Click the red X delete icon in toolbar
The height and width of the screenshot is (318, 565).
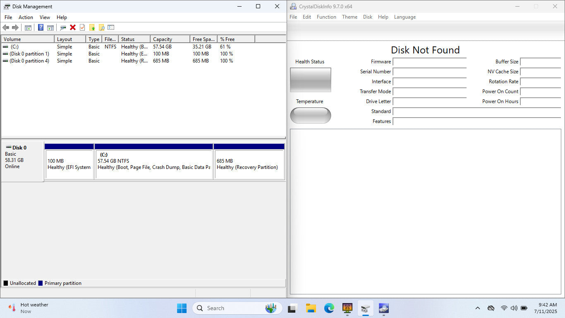pyautogui.click(x=73, y=27)
